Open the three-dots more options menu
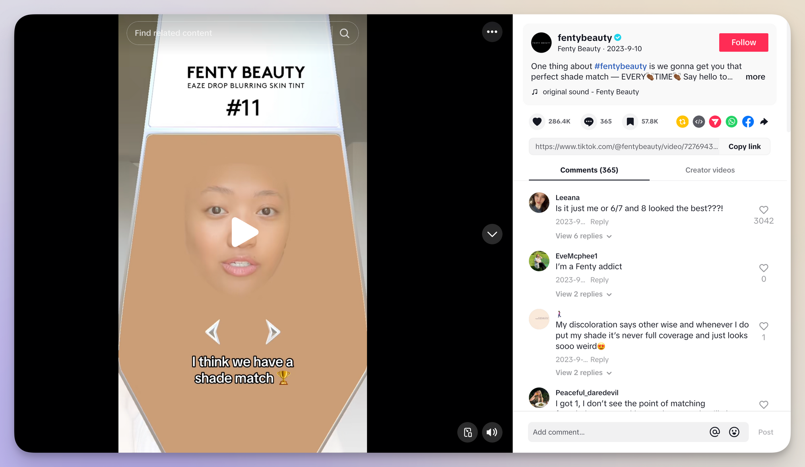The image size is (805, 467). coord(492,32)
